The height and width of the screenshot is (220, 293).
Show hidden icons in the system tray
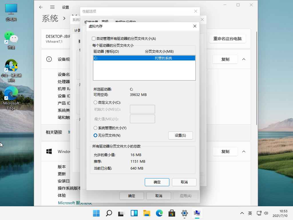(242, 213)
